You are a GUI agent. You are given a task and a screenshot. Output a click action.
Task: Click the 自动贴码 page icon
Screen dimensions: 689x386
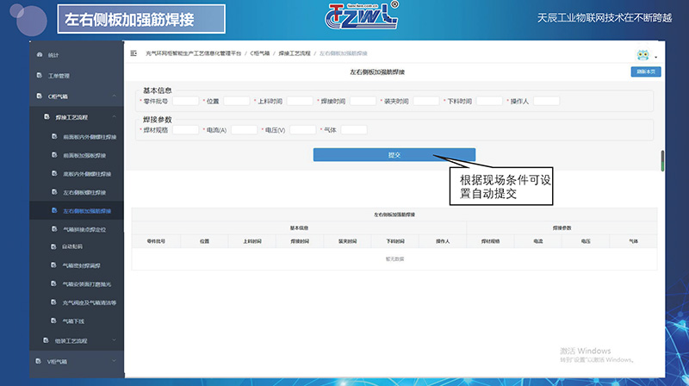(53, 246)
